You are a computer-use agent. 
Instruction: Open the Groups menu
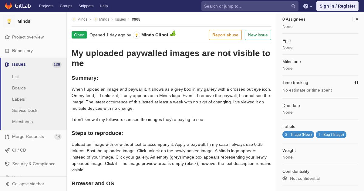(x=66, y=6)
